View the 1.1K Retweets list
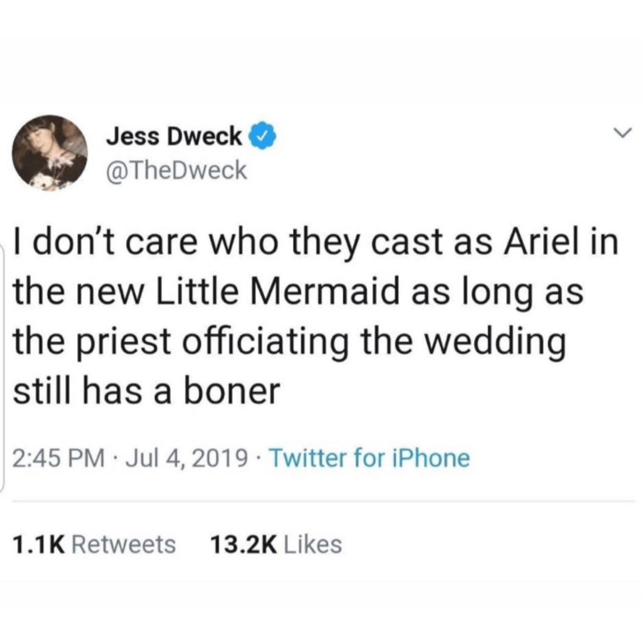The width and height of the screenshot is (643, 643). 94,545
